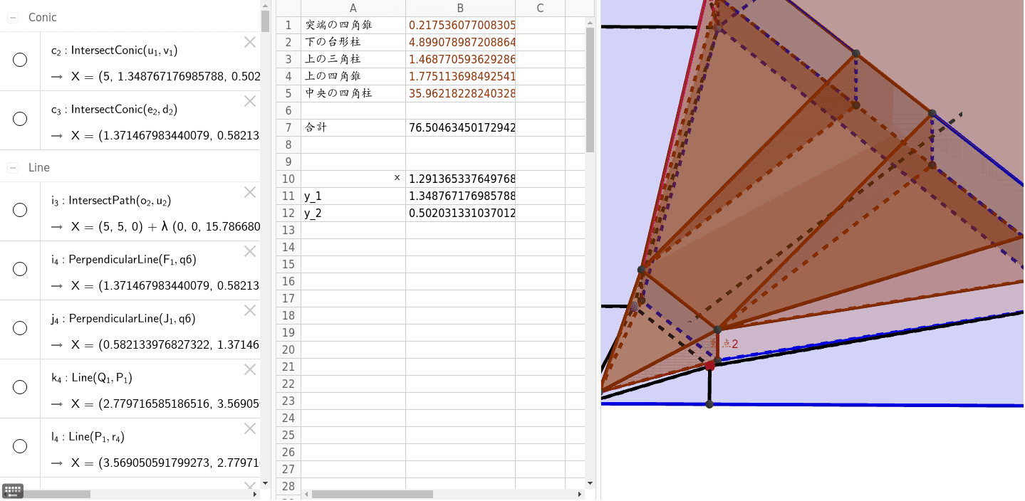Image resolution: width=1025 pixels, height=501 pixels.
Task: Open the virtual keyboard icon
Action: point(13,490)
